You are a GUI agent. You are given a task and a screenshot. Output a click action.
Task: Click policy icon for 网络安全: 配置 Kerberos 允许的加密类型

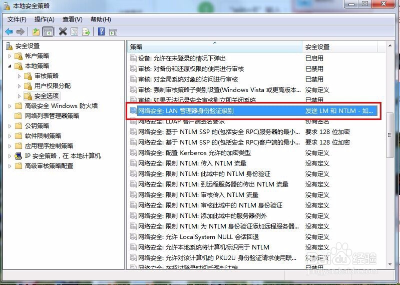click(x=133, y=152)
